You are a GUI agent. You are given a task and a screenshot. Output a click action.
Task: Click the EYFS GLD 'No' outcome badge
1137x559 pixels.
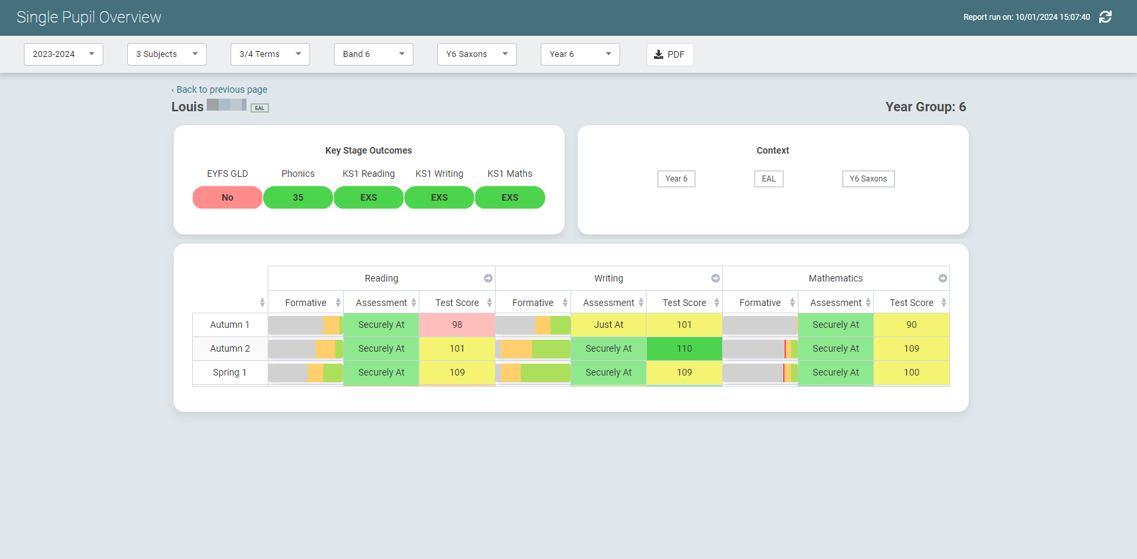227,197
